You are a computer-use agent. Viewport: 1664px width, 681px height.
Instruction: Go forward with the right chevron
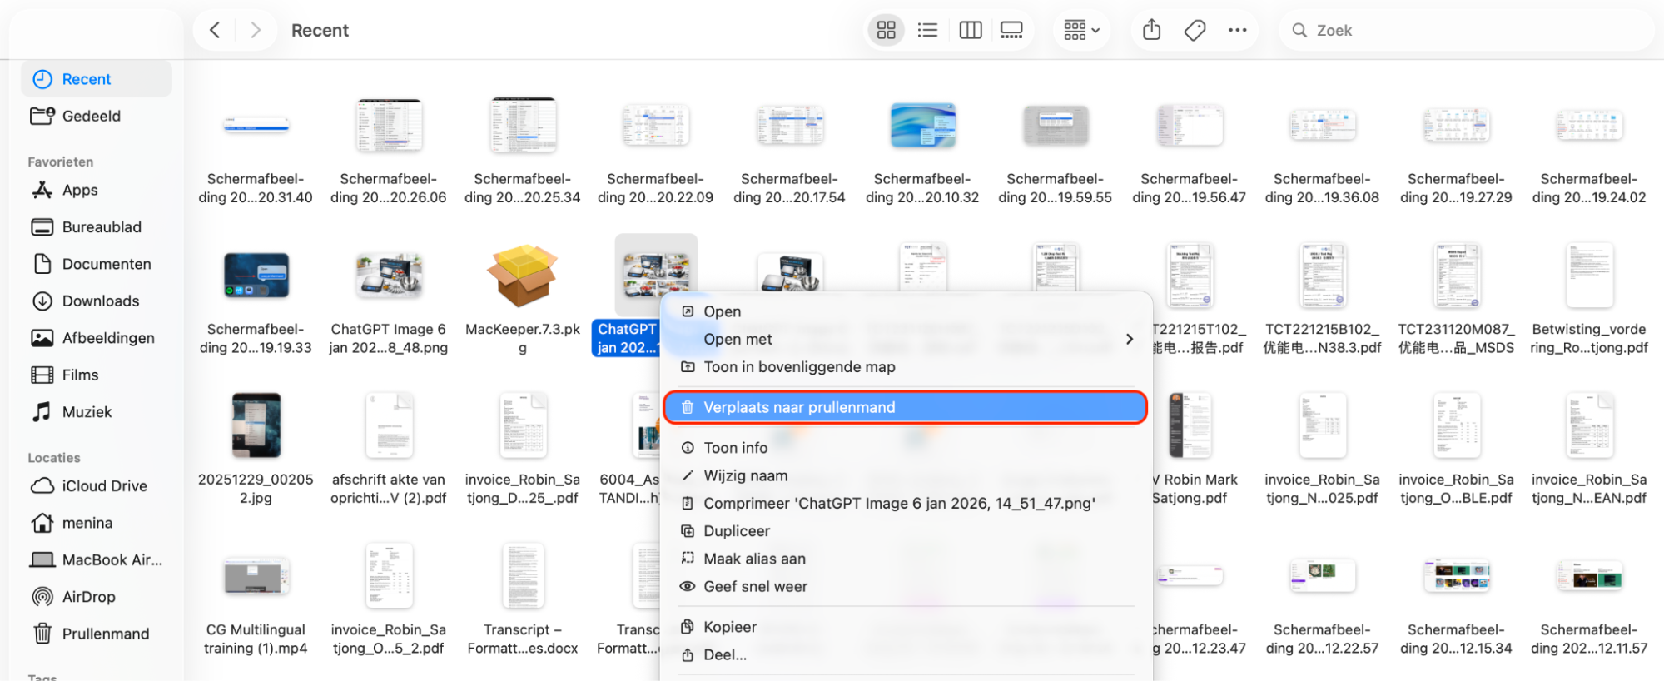coord(256,30)
